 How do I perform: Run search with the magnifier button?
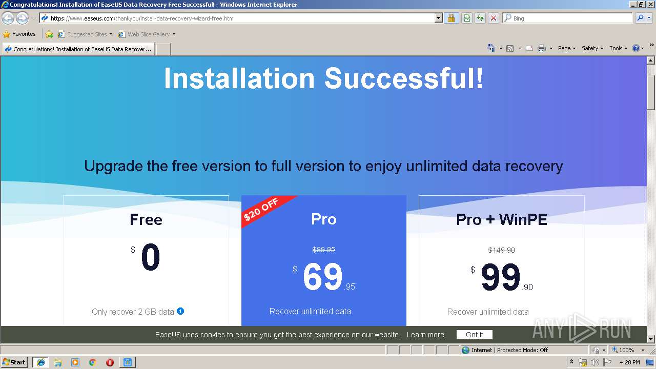pos(640,18)
